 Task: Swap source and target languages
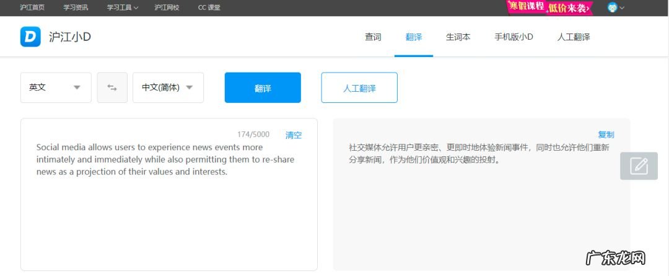(x=112, y=87)
